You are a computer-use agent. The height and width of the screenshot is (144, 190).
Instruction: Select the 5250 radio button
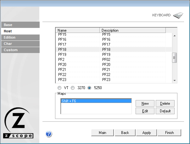click(x=89, y=88)
